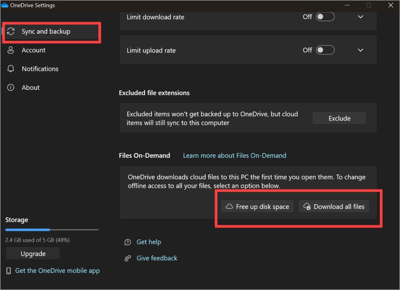Click the Get help question mark icon

(128, 242)
